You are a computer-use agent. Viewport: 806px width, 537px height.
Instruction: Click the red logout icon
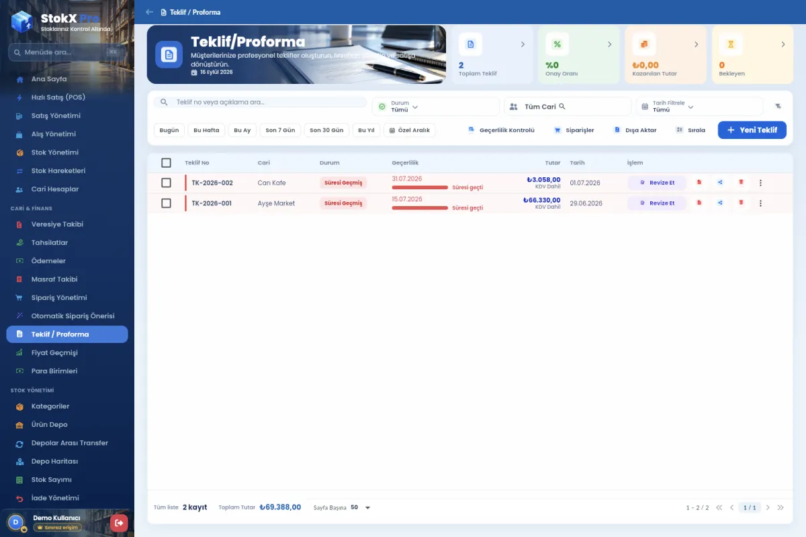(x=119, y=522)
